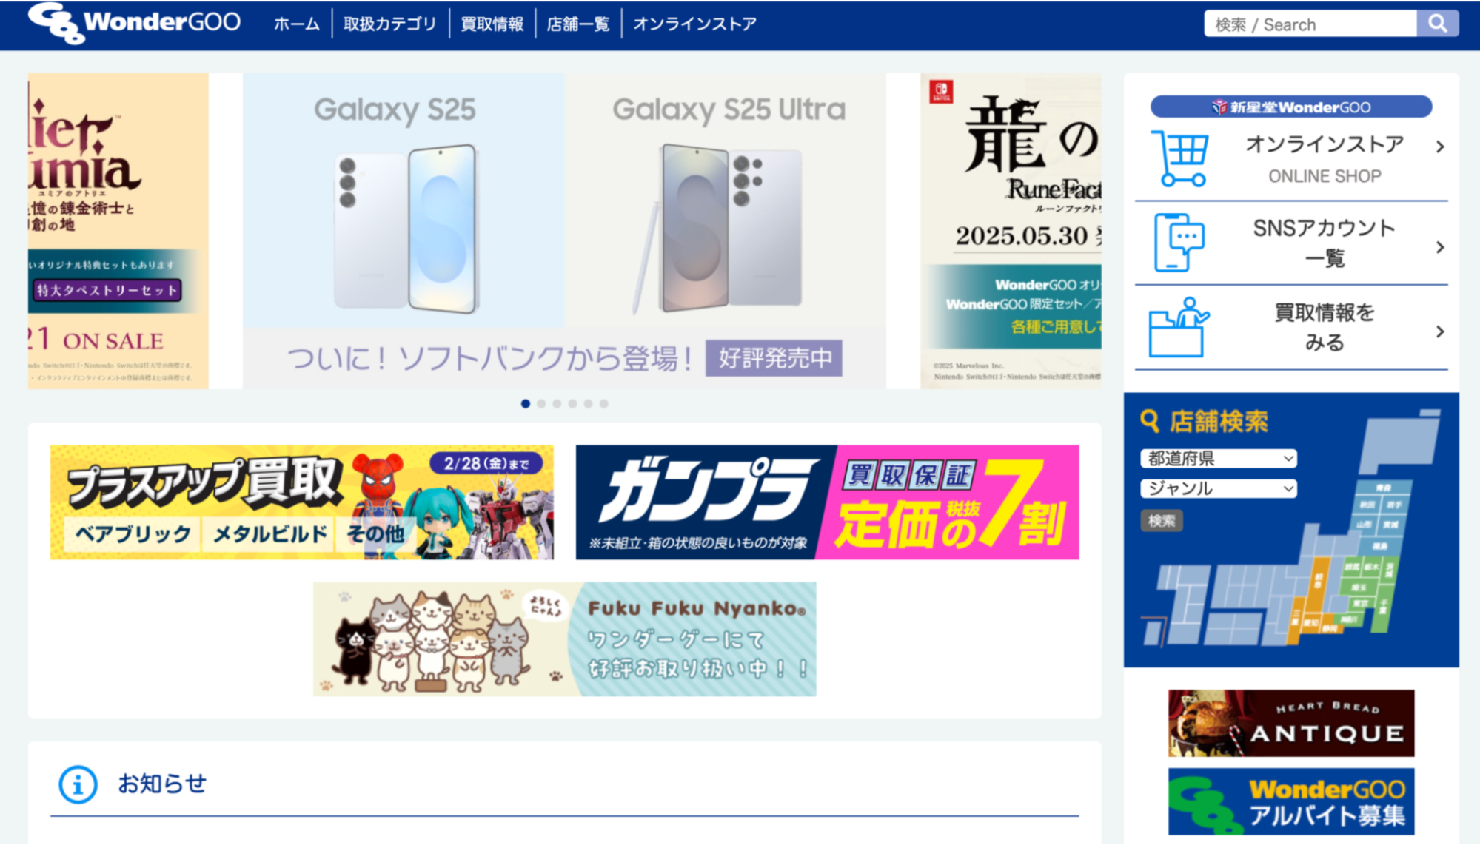
Task: Click the info icon beside お知らせ
Action: coord(78,784)
